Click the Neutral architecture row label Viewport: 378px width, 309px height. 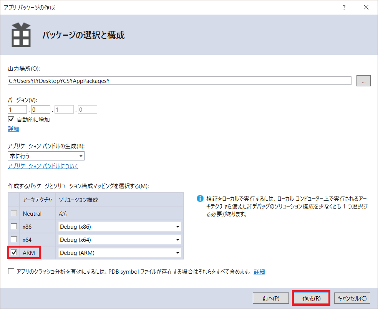tap(32, 214)
